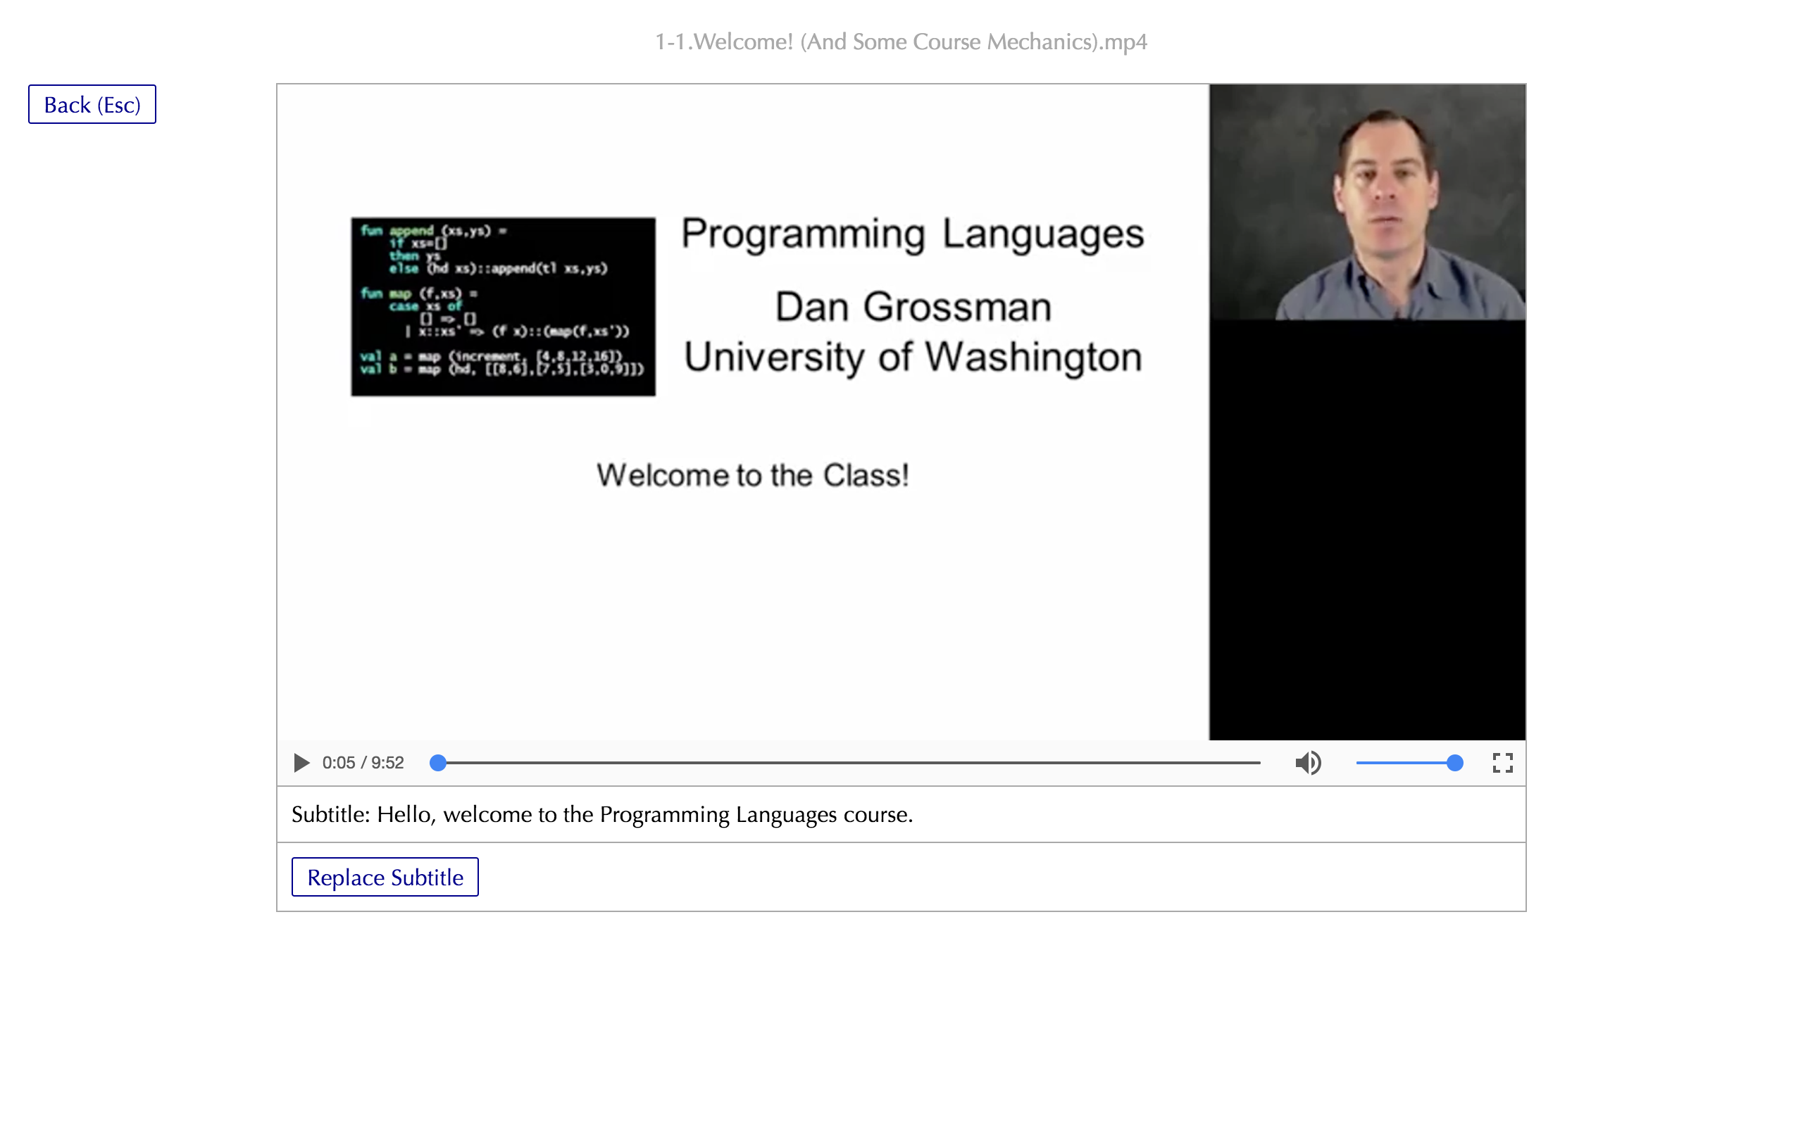
Task: Jump to the far right end of the progress track
Action: 1258,763
